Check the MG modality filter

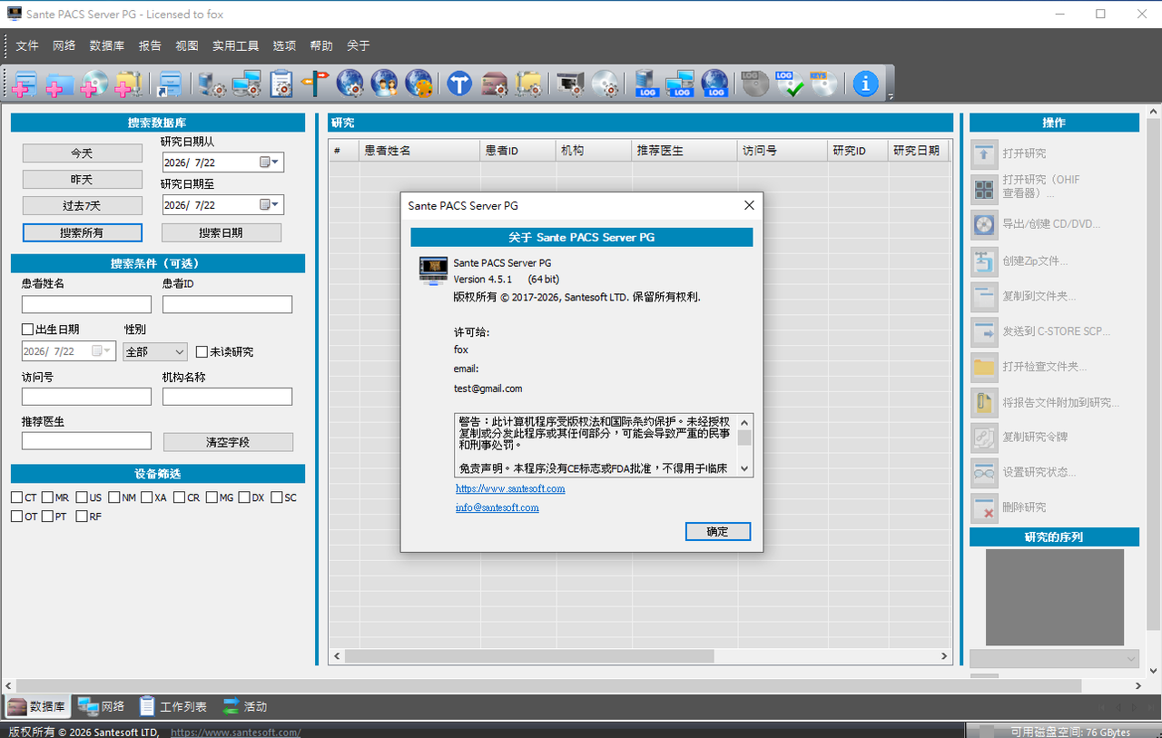[x=212, y=497]
